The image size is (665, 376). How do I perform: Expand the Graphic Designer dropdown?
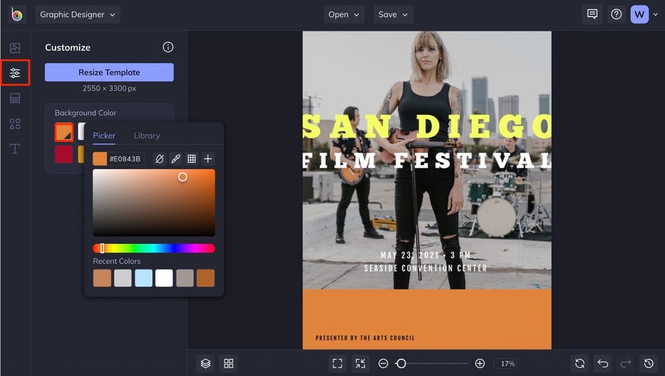77,14
